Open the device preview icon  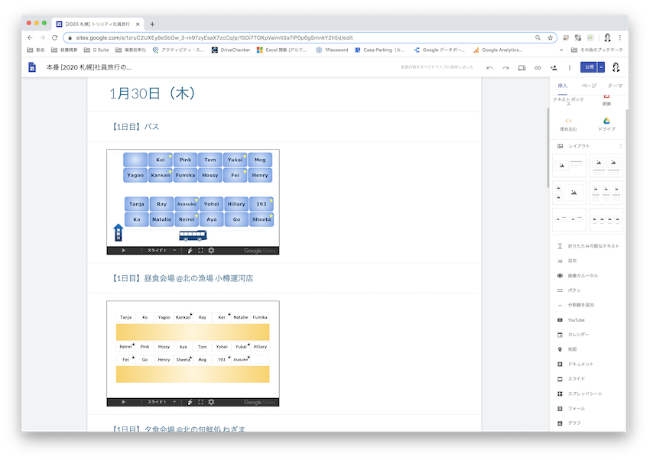click(x=522, y=67)
